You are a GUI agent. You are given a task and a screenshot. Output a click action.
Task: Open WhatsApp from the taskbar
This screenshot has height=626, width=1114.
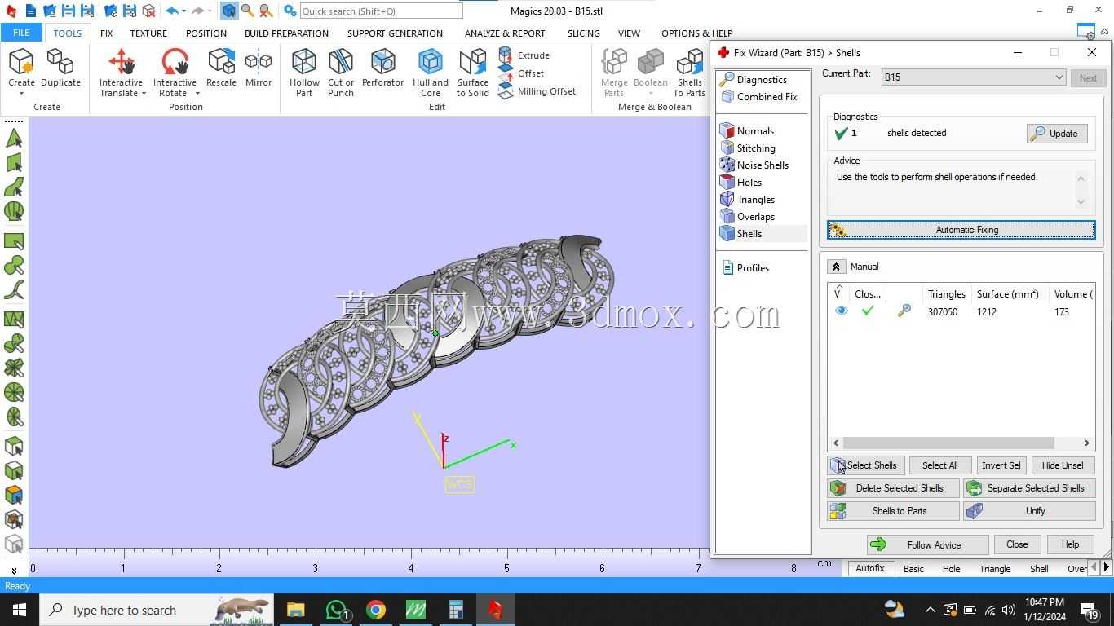(x=336, y=610)
